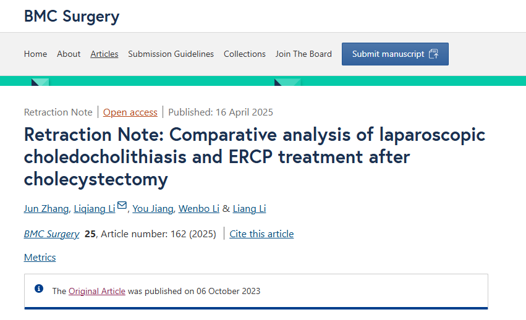The width and height of the screenshot is (526, 320).
Task: View author Jun Zhang details
Action: click(x=46, y=209)
